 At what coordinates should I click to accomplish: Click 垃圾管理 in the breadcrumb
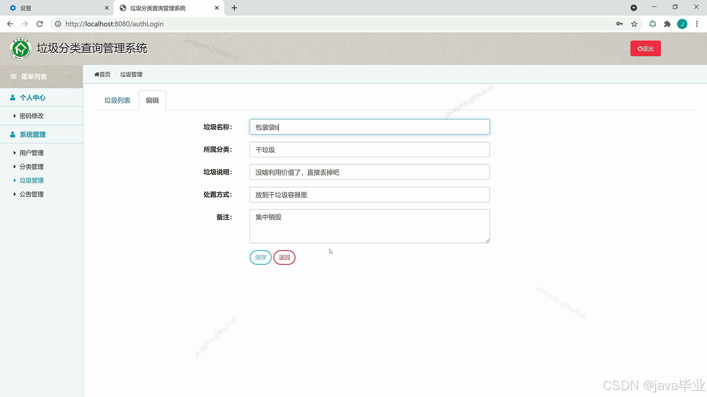pyautogui.click(x=131, y=74)
